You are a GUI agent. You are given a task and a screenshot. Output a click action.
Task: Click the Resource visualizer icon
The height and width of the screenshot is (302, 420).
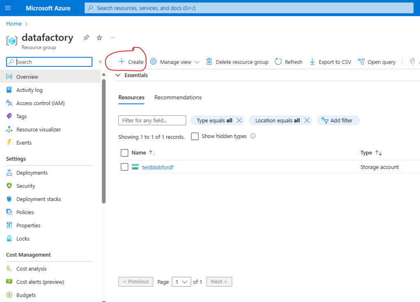coord(9,129)
